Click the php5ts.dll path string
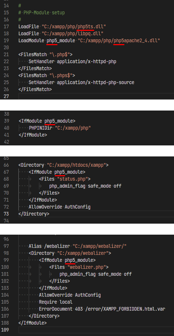The height and width of the screenshot is (336, 174). (74, 26)
